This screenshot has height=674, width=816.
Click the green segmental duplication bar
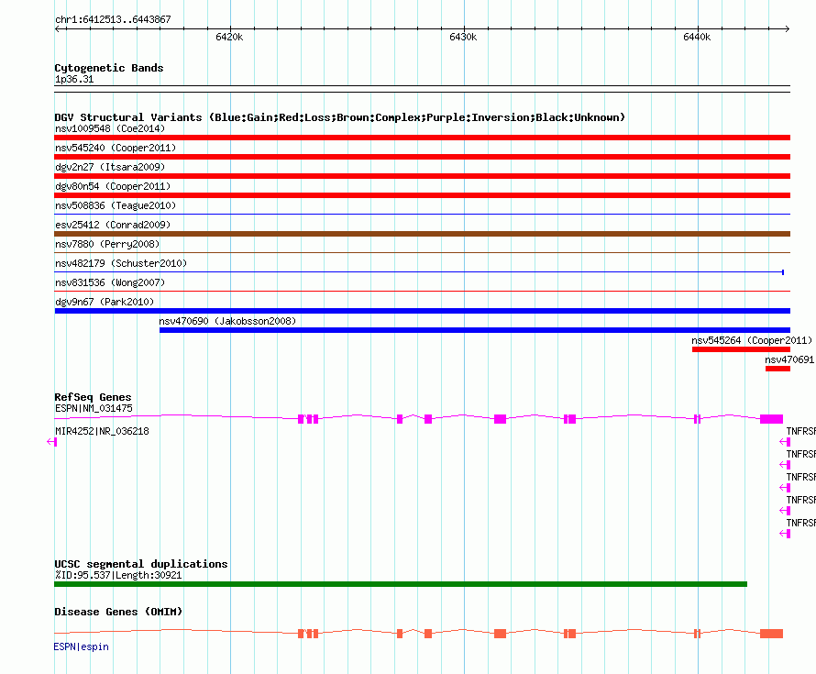(x=401, y=584)
